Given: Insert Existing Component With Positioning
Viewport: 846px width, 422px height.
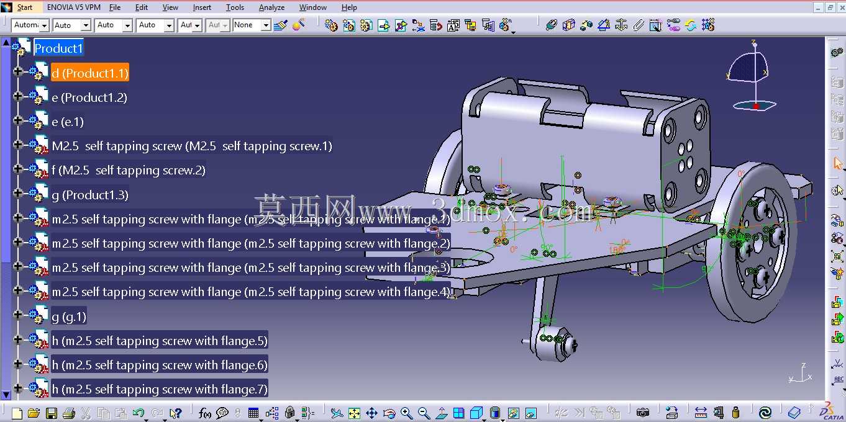Looking at the screenshot, I should point(401,25).
